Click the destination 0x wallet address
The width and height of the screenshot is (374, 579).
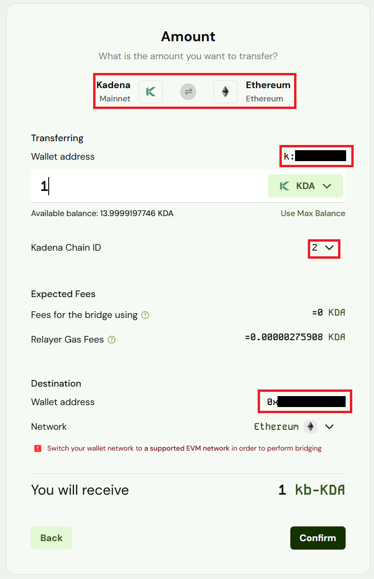click(305, 402)
